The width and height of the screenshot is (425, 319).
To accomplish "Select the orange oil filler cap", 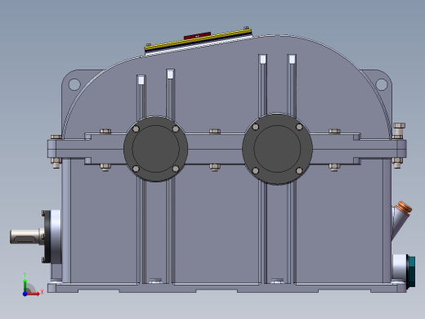I will [405, 209].
